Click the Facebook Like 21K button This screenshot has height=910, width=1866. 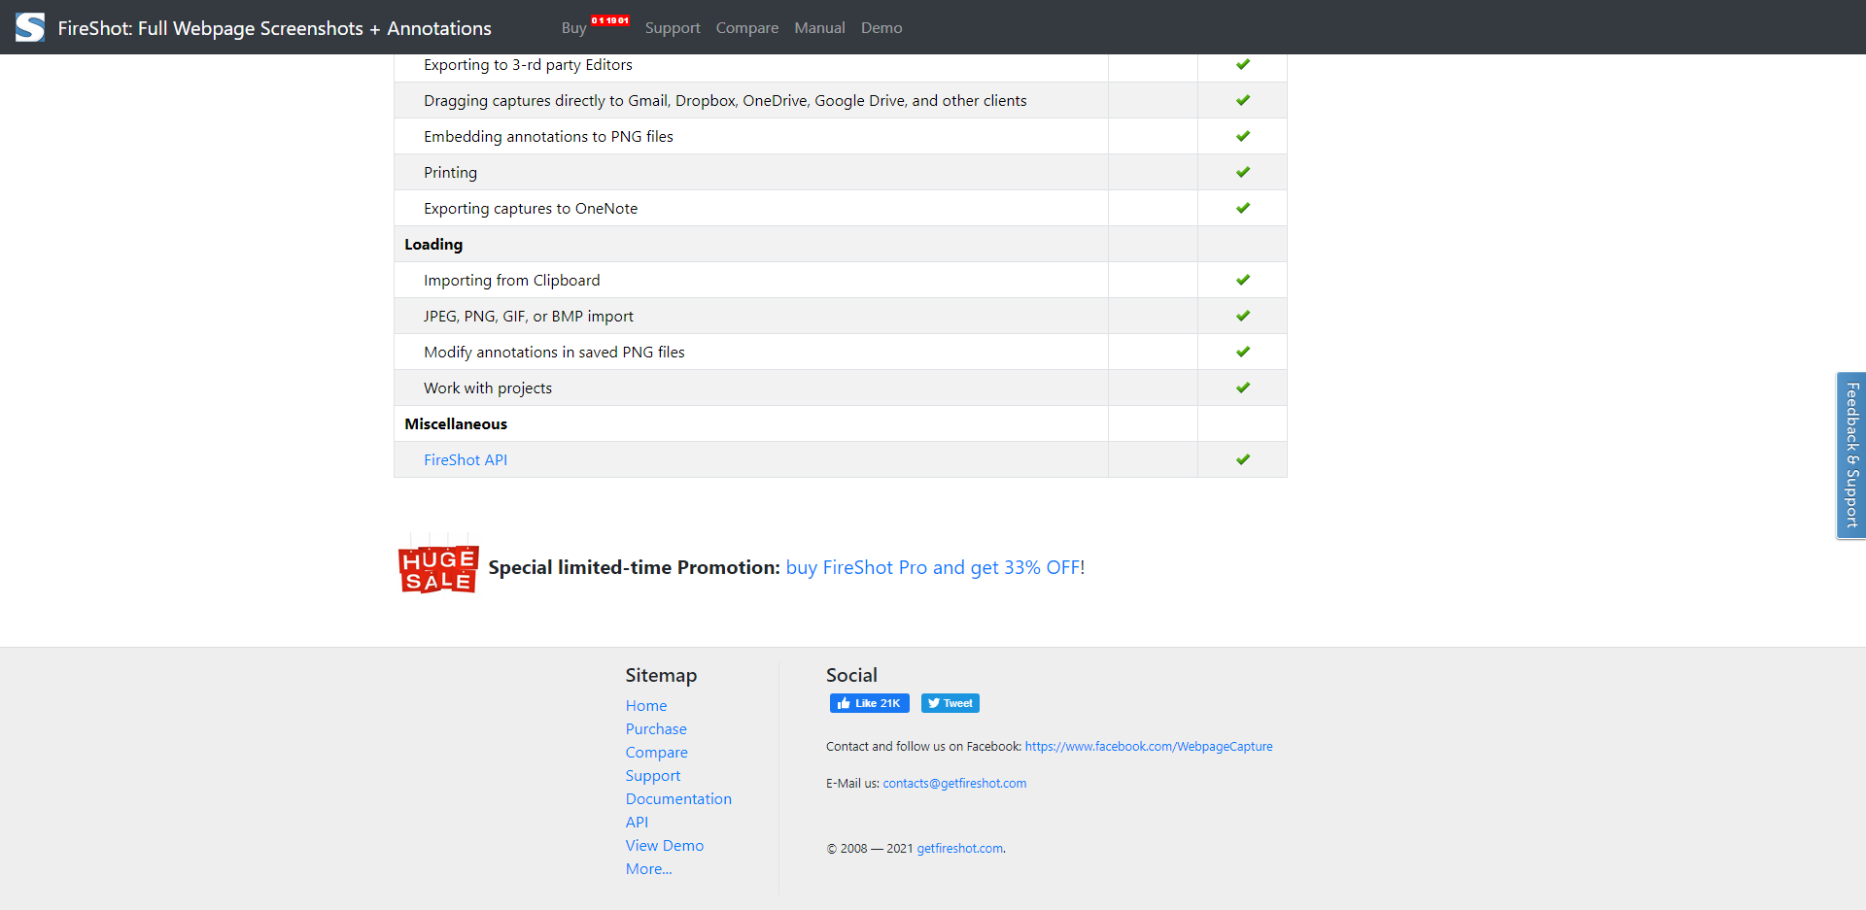869,703
